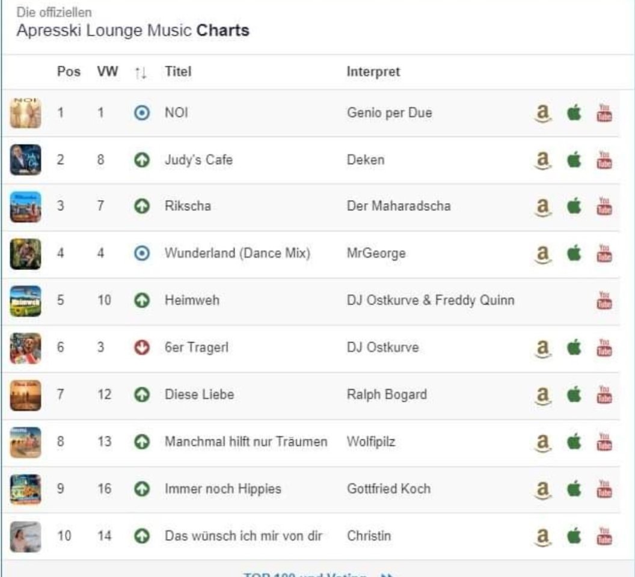635x577 pixels.
Task: Open Amazon link for NOI
Action: pyautogui.click(x=543, y=113)
